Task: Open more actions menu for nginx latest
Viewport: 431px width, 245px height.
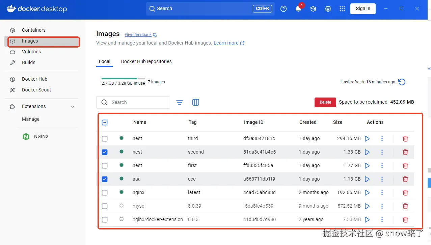Action: coord(382,193)
